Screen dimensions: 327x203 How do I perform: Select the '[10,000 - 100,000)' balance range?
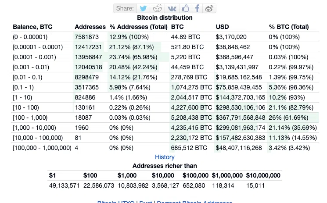point(38,138)
